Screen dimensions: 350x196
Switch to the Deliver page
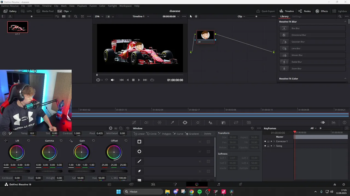coord(241,184)
